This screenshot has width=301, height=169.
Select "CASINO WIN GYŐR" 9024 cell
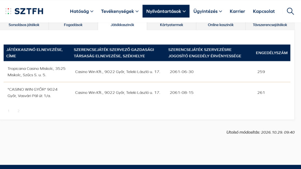32,93
